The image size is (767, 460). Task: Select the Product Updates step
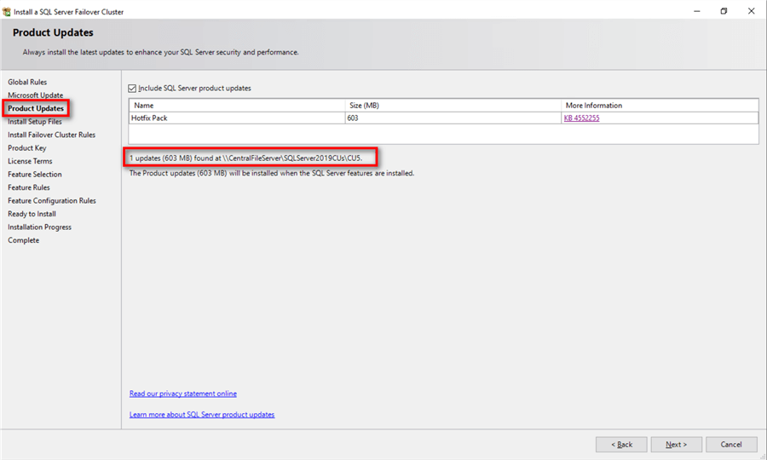[36, 108]
